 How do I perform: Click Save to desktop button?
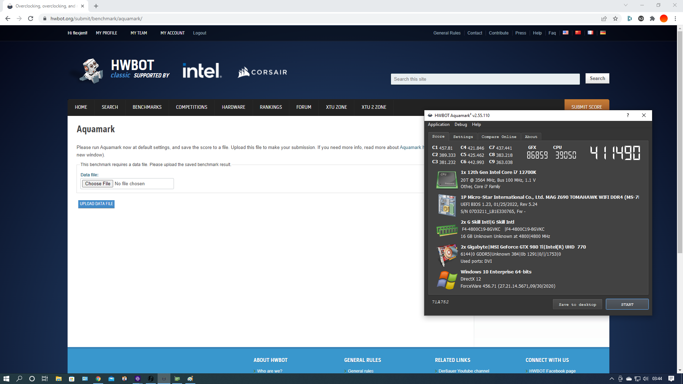tap(577, 304)
